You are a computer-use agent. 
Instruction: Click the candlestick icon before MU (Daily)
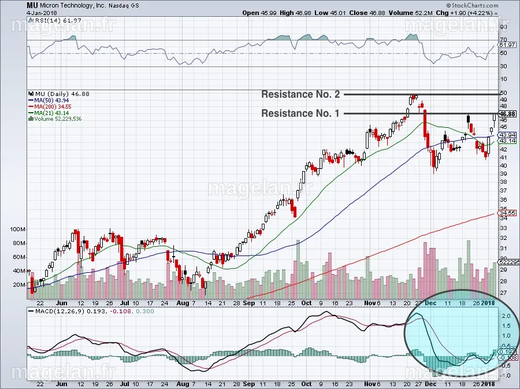(x=32, y=94)
